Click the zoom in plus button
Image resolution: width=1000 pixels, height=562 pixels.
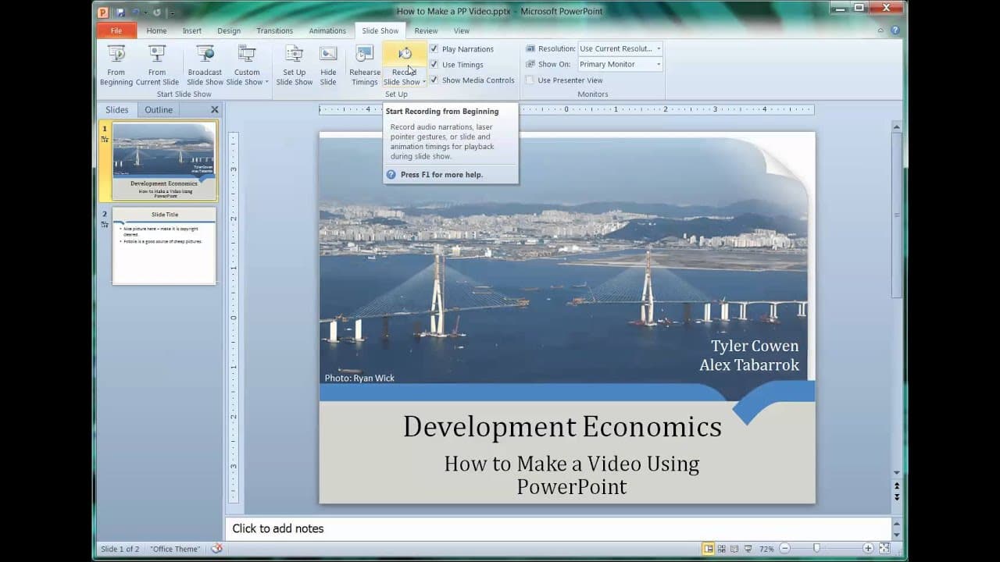pos(868,549)
